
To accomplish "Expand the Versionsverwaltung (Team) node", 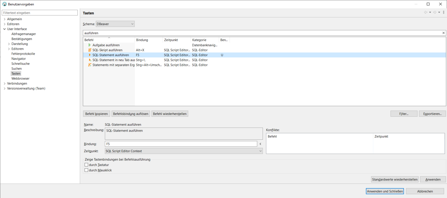I will click(5, 88).
